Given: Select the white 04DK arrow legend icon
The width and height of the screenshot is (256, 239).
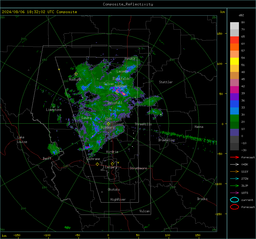Looking at the screenshot, I should click(234, 164).
